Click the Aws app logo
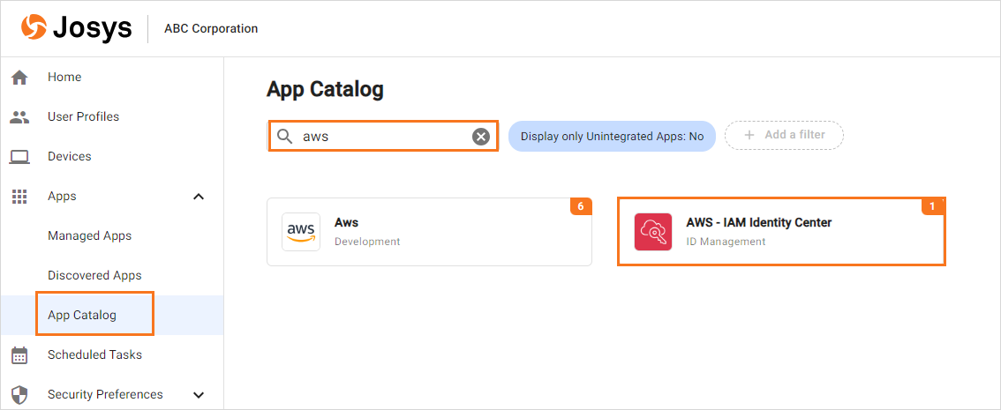This screenshot has width=1001, height=410. pyautogui.click(x=301, y=232)
